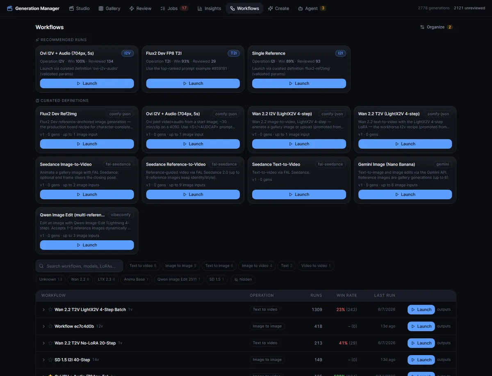Click the Generation Manager clapperboard logo icon
The image size is (492, 376).
10,8
